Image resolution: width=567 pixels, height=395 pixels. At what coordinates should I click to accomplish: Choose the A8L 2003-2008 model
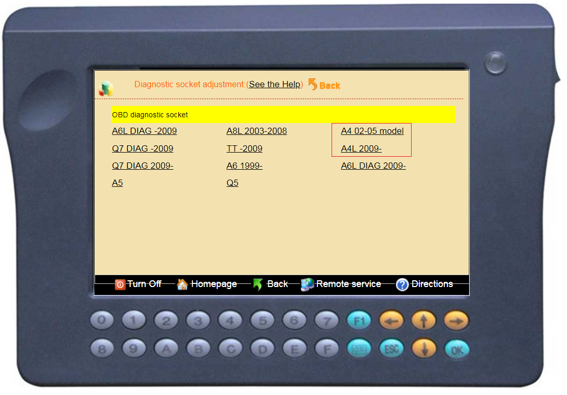[x=256, y=131]
